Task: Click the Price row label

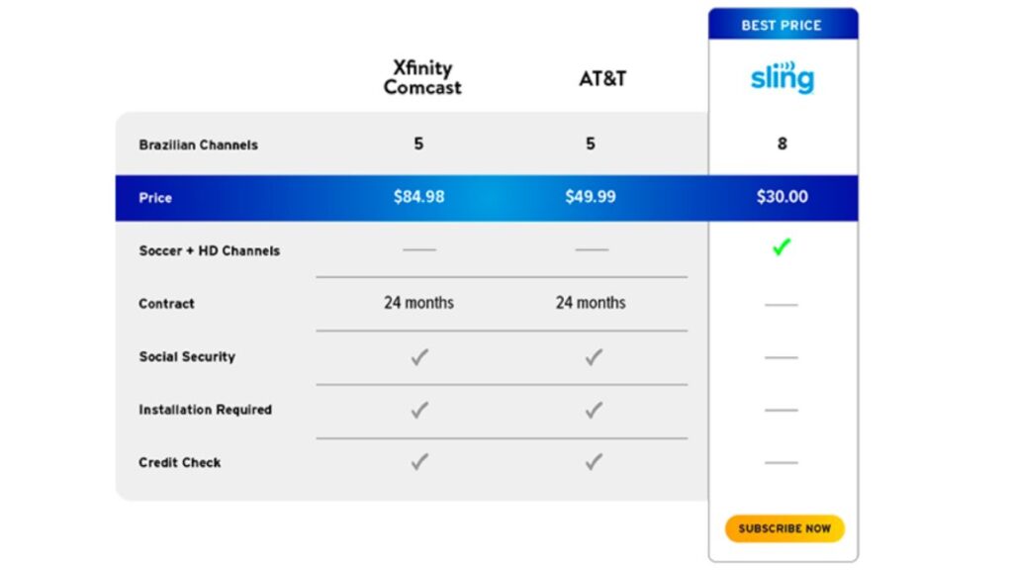Action: (x=155, y=198)
